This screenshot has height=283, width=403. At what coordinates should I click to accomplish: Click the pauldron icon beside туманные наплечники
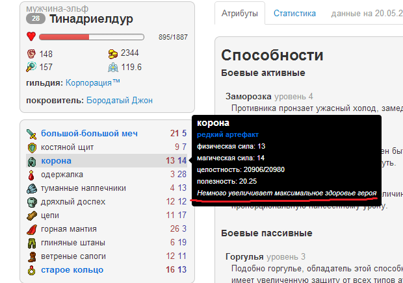(32, 189)
